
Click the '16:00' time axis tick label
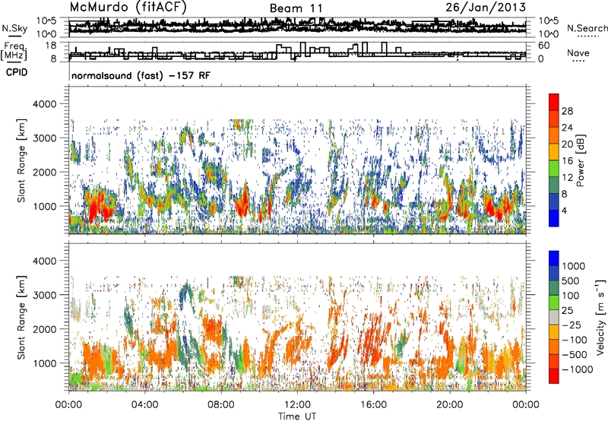click(373, 405)
